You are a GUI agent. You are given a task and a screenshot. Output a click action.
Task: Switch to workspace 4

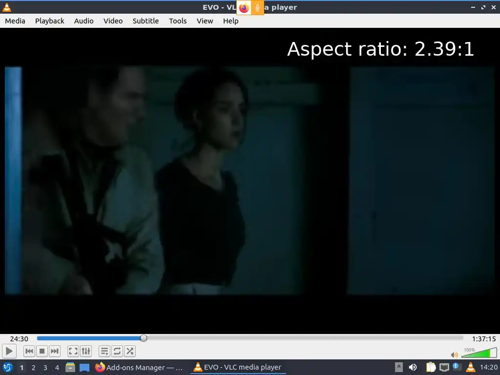click(57, 368)
